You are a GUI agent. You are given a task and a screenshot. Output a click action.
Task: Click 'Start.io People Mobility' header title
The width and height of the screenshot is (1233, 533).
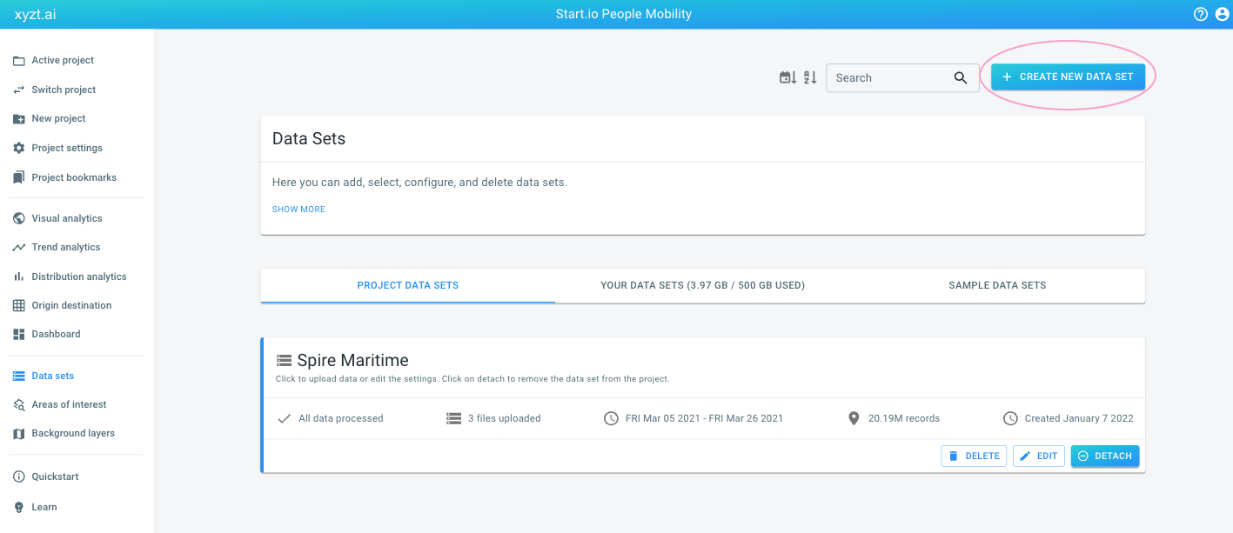click(x=624, y=14)
